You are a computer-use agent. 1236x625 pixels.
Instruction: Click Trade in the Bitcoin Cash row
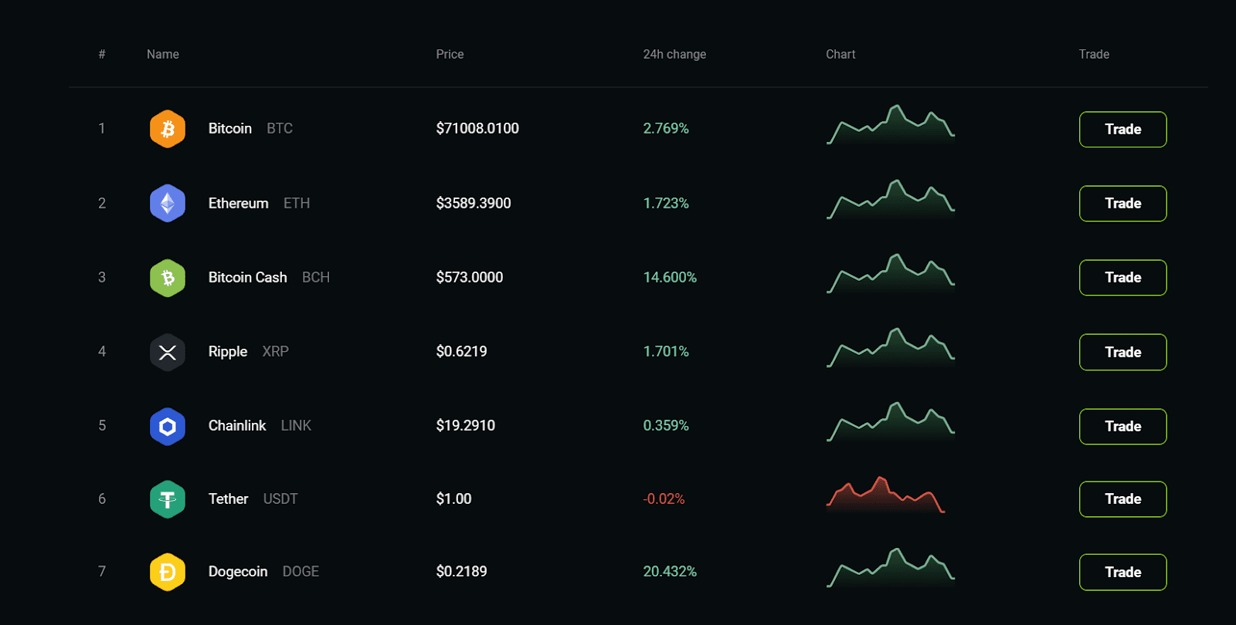click(x=1122, y=277)
